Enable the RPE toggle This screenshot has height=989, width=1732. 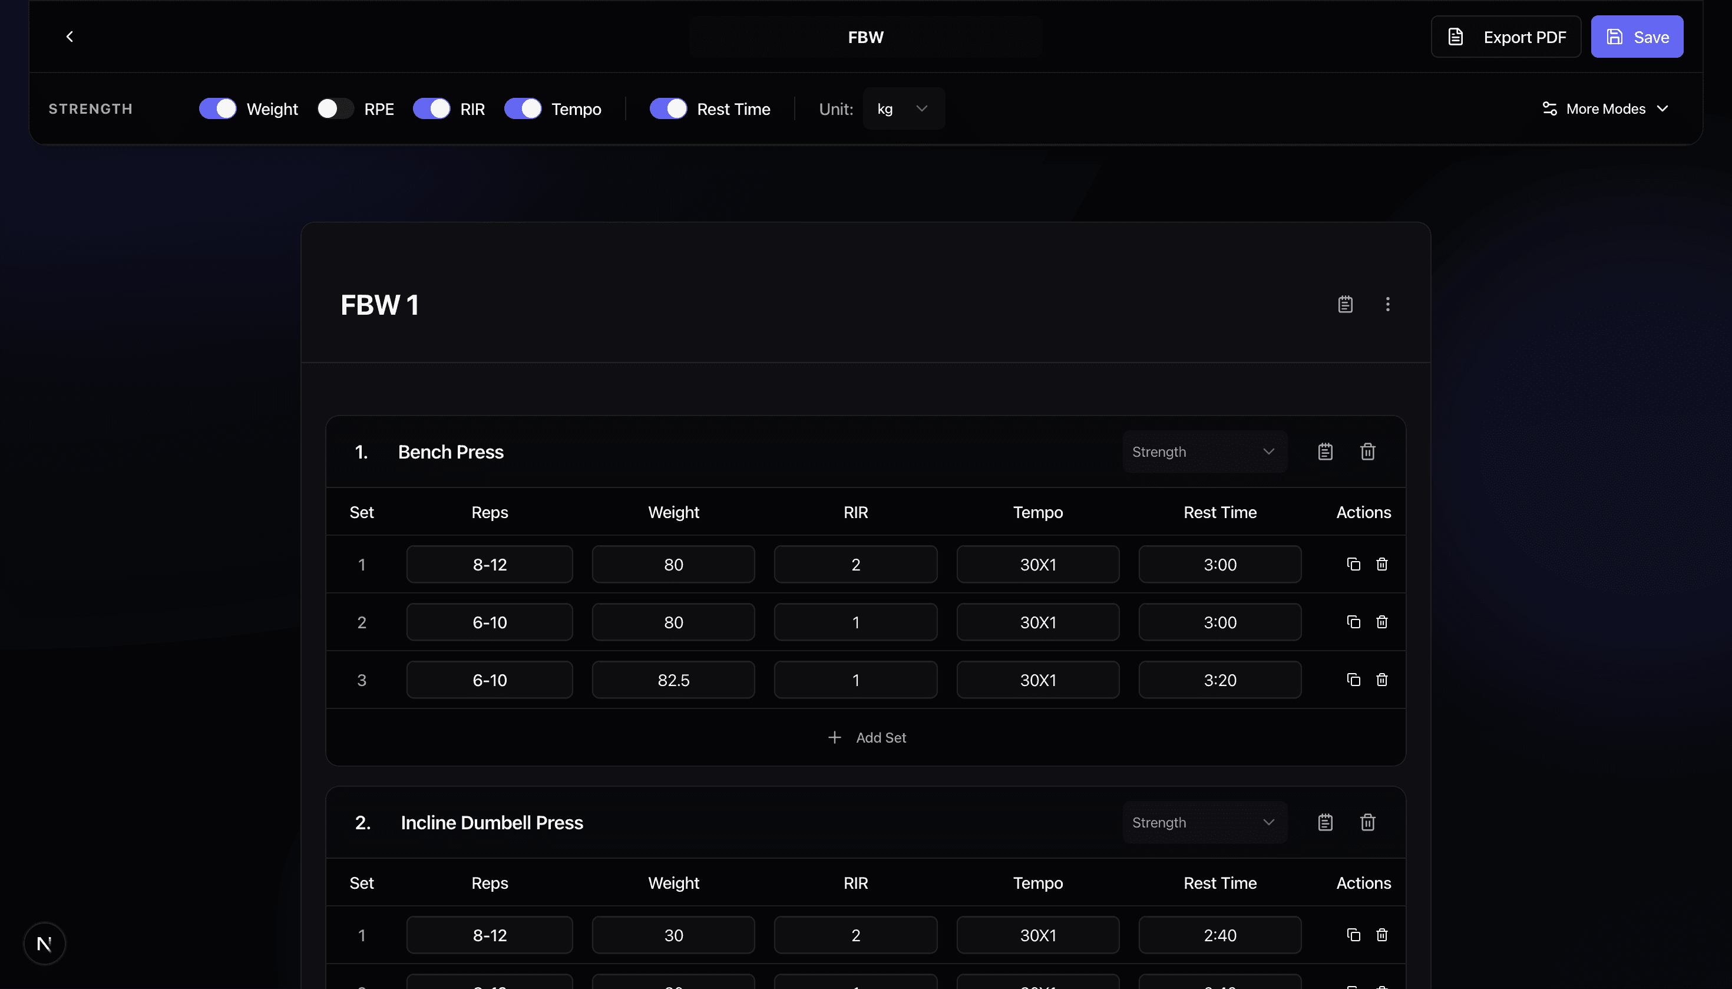[335, 108]
